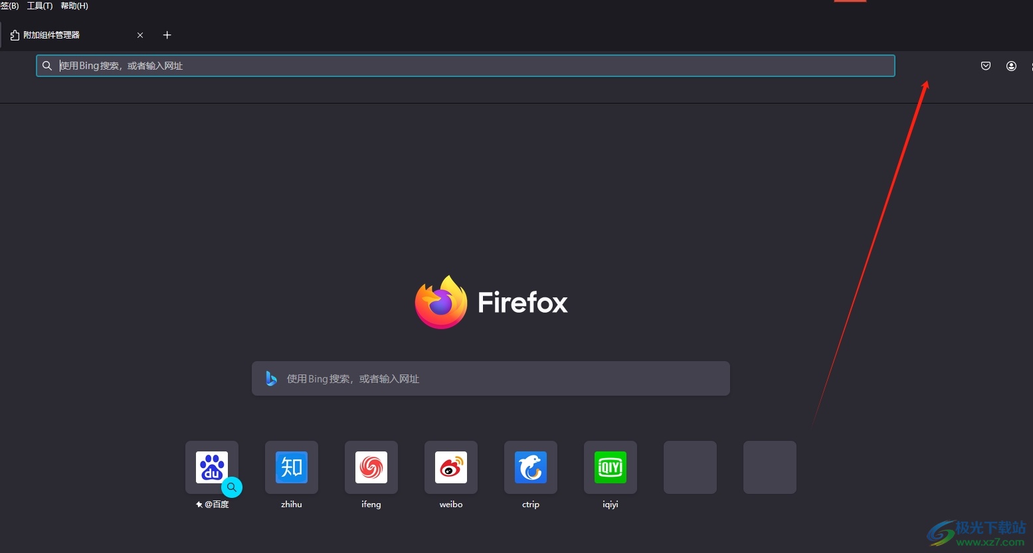The width and height of the screenshot is (1033, 553).
Task: Click the ifeng label text
Action: [371, 505]
